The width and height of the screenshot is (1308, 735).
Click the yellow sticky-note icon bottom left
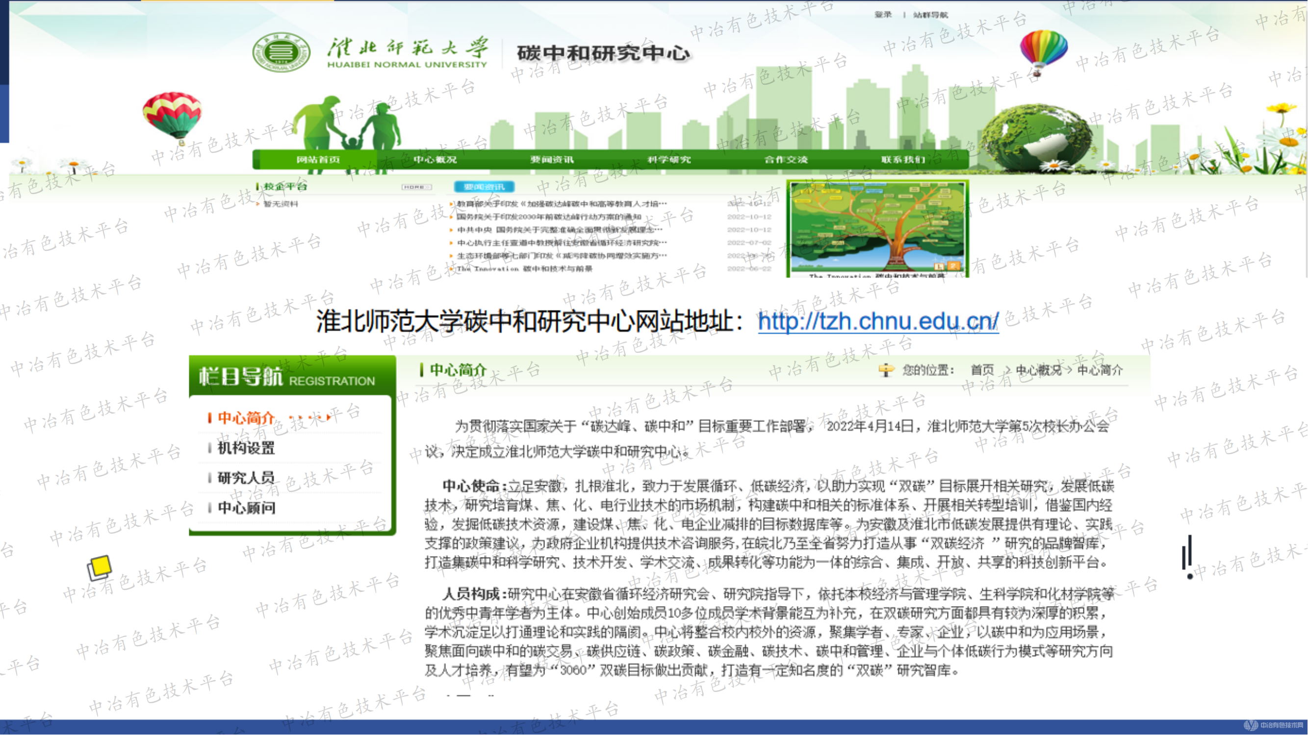point(100,566)
